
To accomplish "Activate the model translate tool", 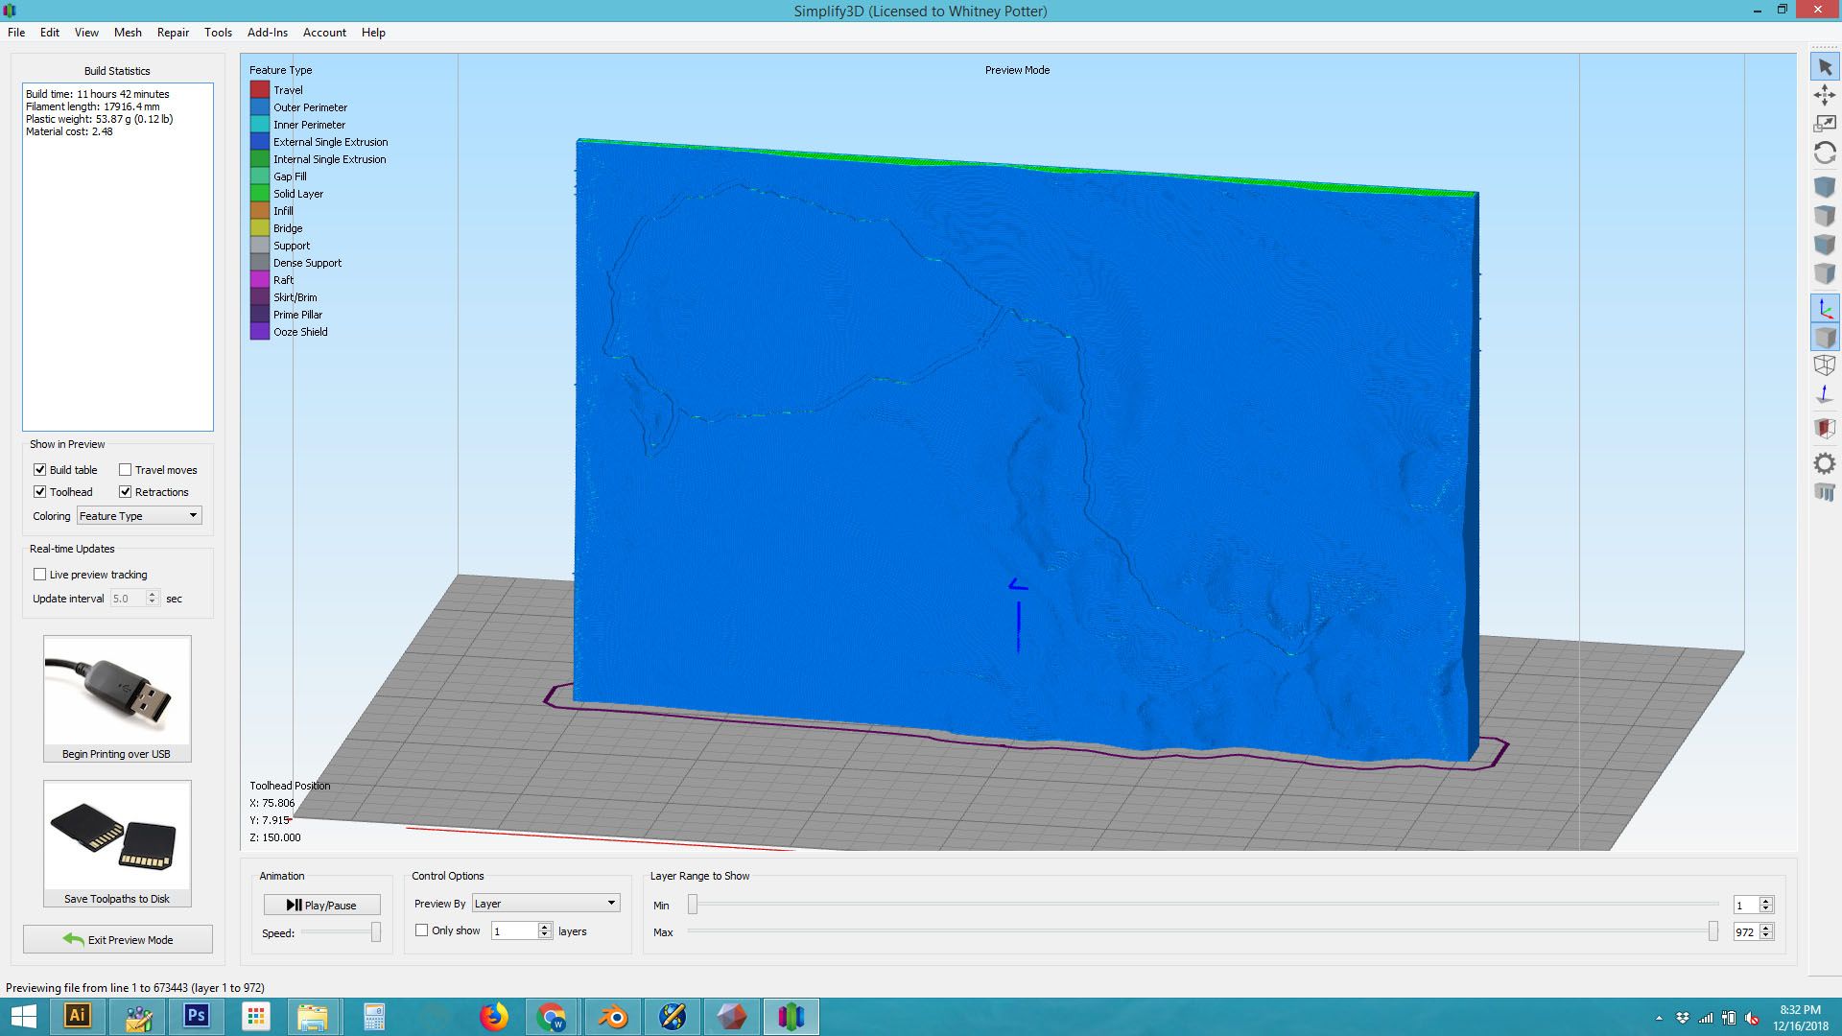I will 1826,95.
